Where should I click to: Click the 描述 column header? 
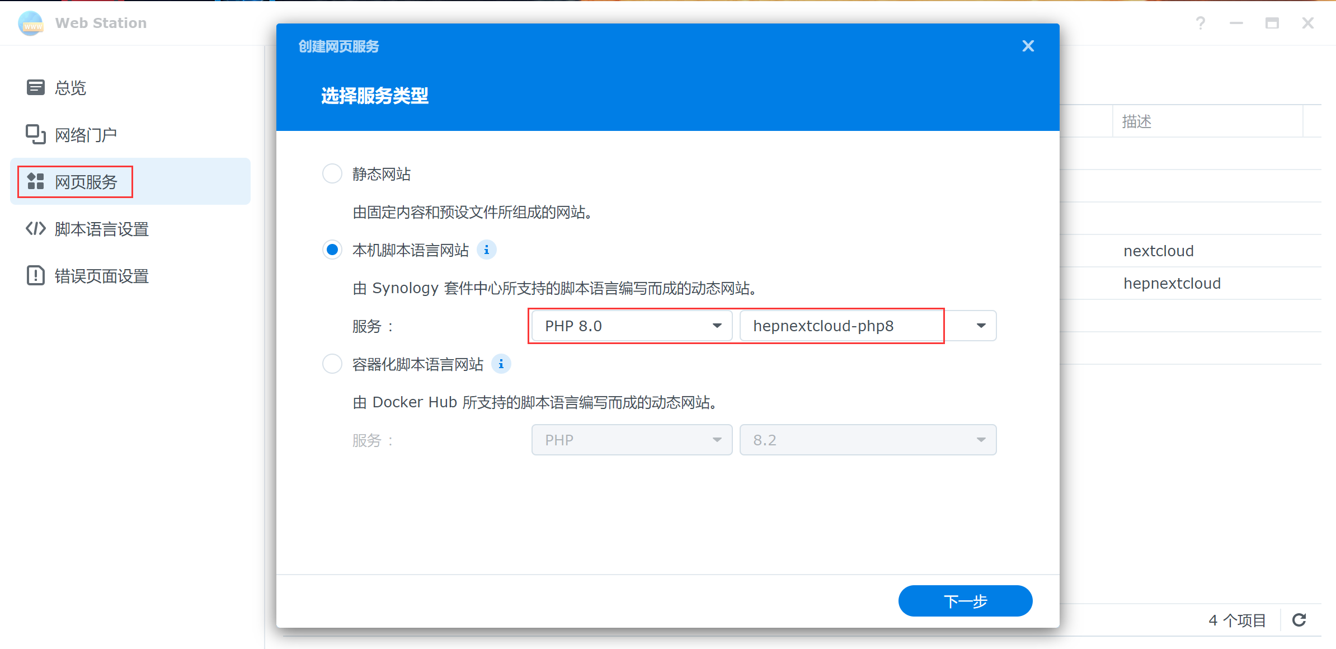tap(1136, 121)
